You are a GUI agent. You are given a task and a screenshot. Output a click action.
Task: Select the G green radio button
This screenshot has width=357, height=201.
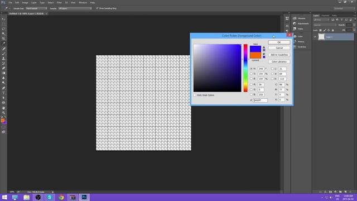coord(252,89)
